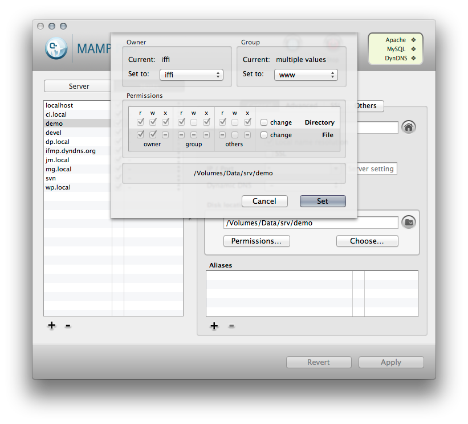
Task: Select host 'ci.local' in list
Action: point(78,114)
